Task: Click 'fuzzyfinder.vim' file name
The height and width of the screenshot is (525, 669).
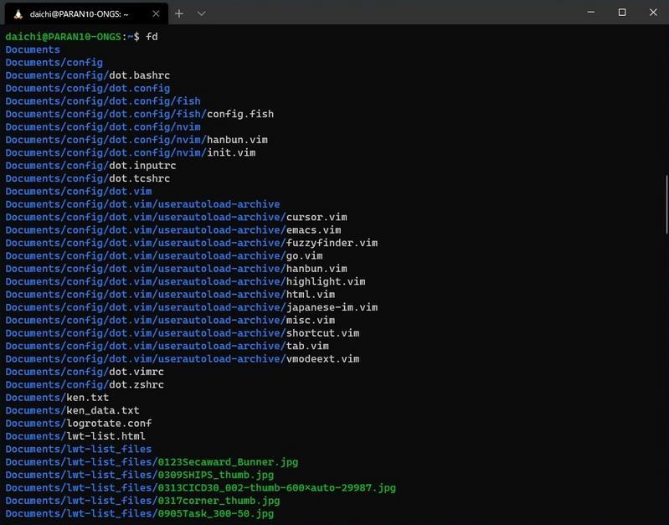Action: [332, 243]
